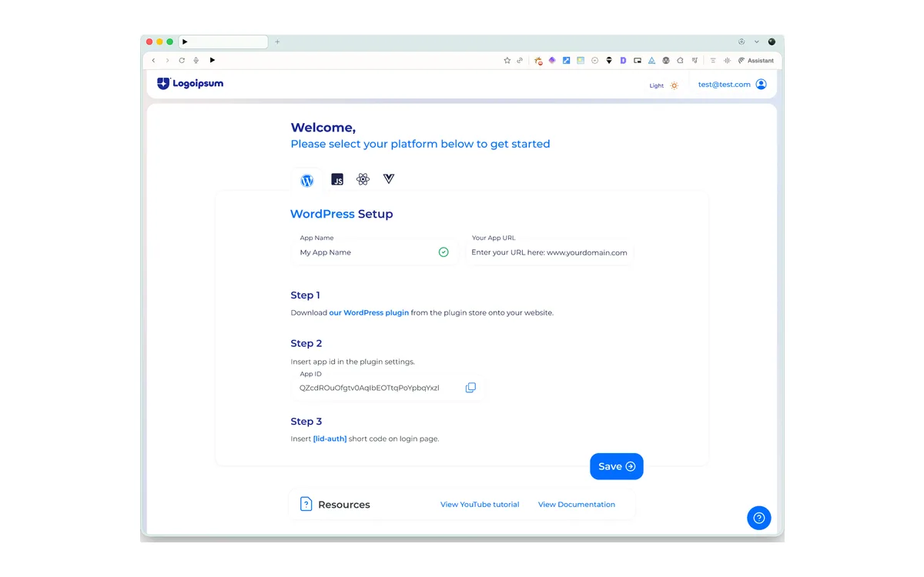The height and width of the screenshot is (577, 924).
Task: Copy the App ID using copy icon
Action: tap(470, 388)
